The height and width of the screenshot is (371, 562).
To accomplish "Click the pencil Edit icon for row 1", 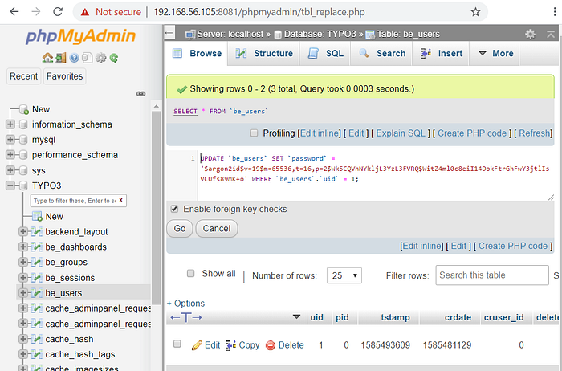I will pyautogui.click(x=197, y=345).
